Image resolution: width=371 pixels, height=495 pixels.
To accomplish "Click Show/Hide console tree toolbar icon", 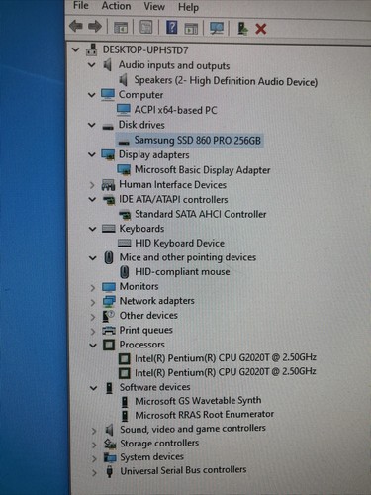I will click(121, 28).
